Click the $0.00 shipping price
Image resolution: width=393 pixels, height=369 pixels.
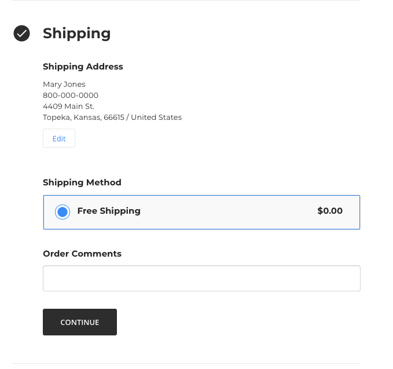click(330, 211)
